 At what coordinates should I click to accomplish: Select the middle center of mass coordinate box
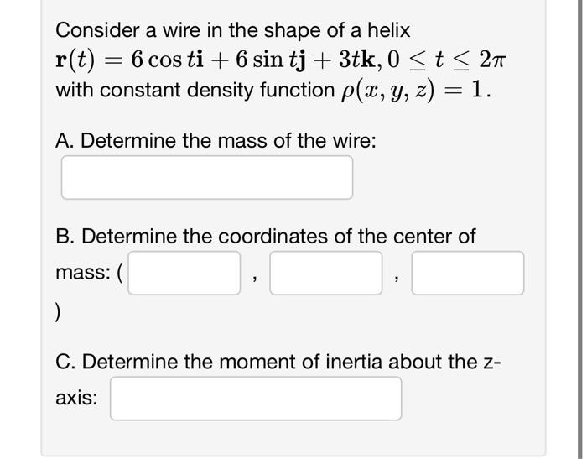pos(325,273)
